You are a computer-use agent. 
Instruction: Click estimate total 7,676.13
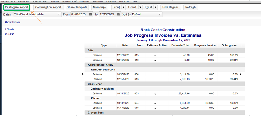tap(185, 79)
